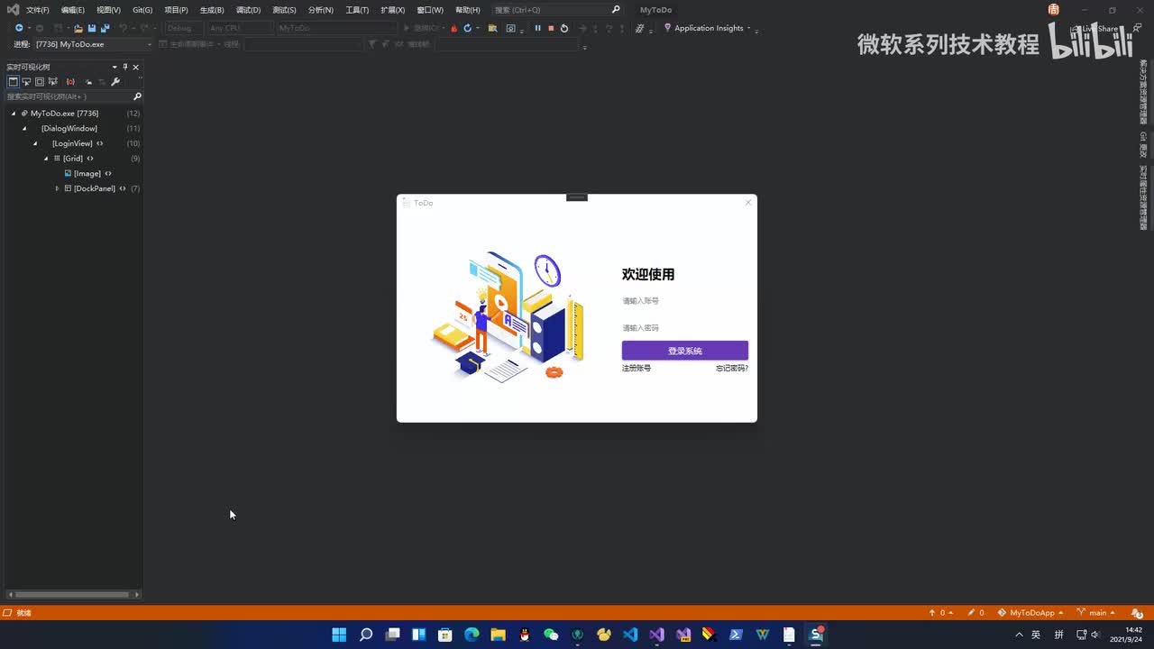Open the 调试(D) menu
1154x649 pixels.
tap(248, 10)
